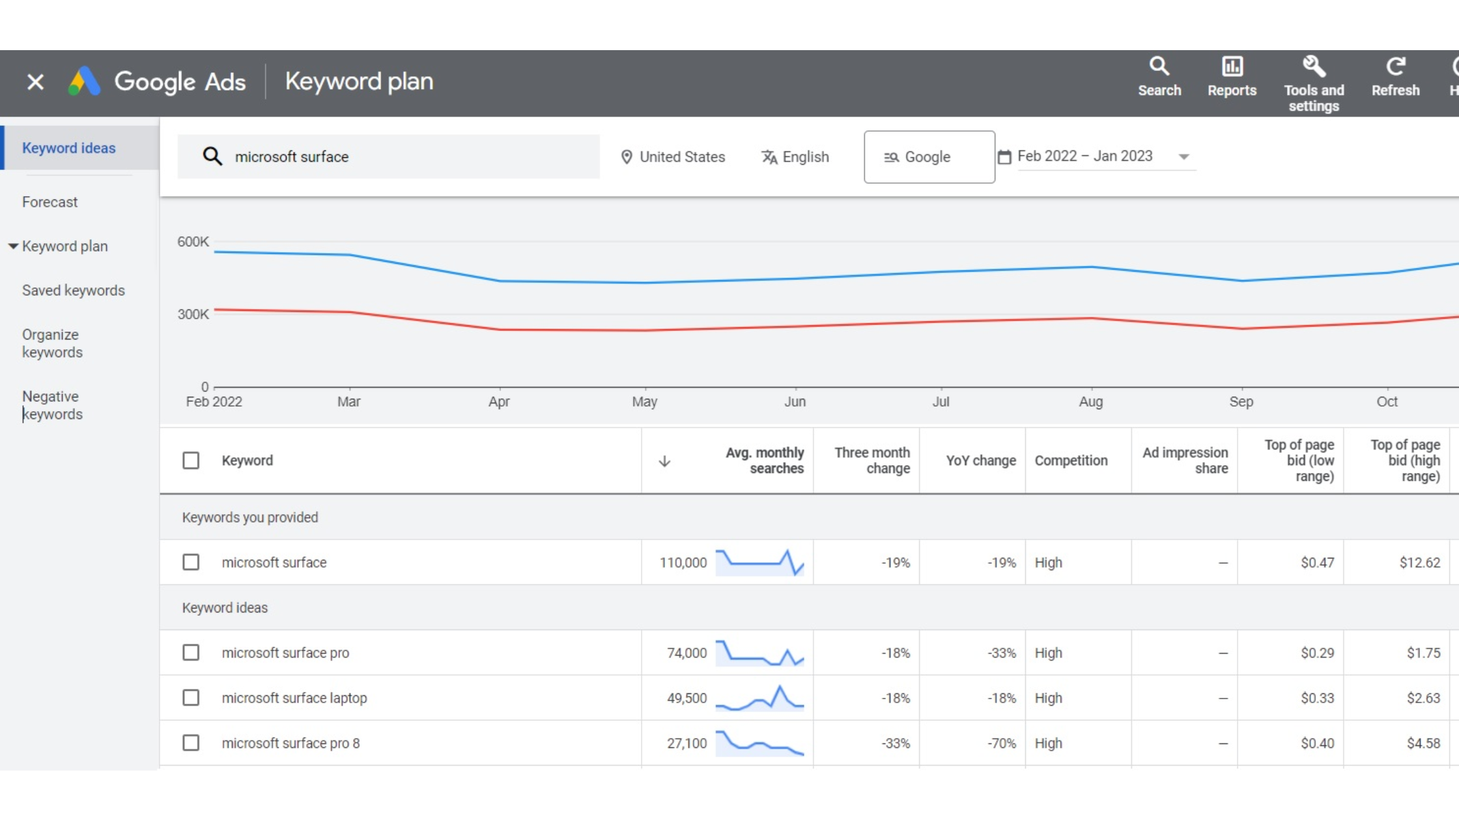Click the microsoft surface pro 8 keyword text
The height and width of the screenshot is (821, 1459).
coord(290,743)
